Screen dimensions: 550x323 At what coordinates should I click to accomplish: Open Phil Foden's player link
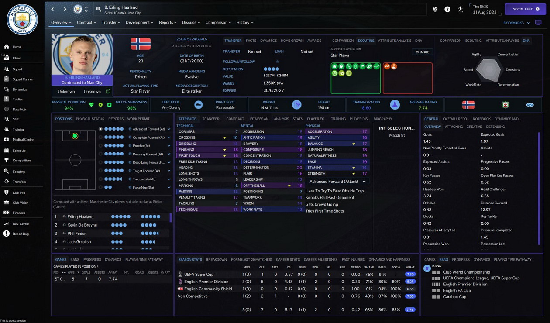[x=77, y=234]
